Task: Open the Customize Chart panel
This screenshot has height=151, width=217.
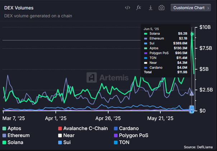Action: 191,8
